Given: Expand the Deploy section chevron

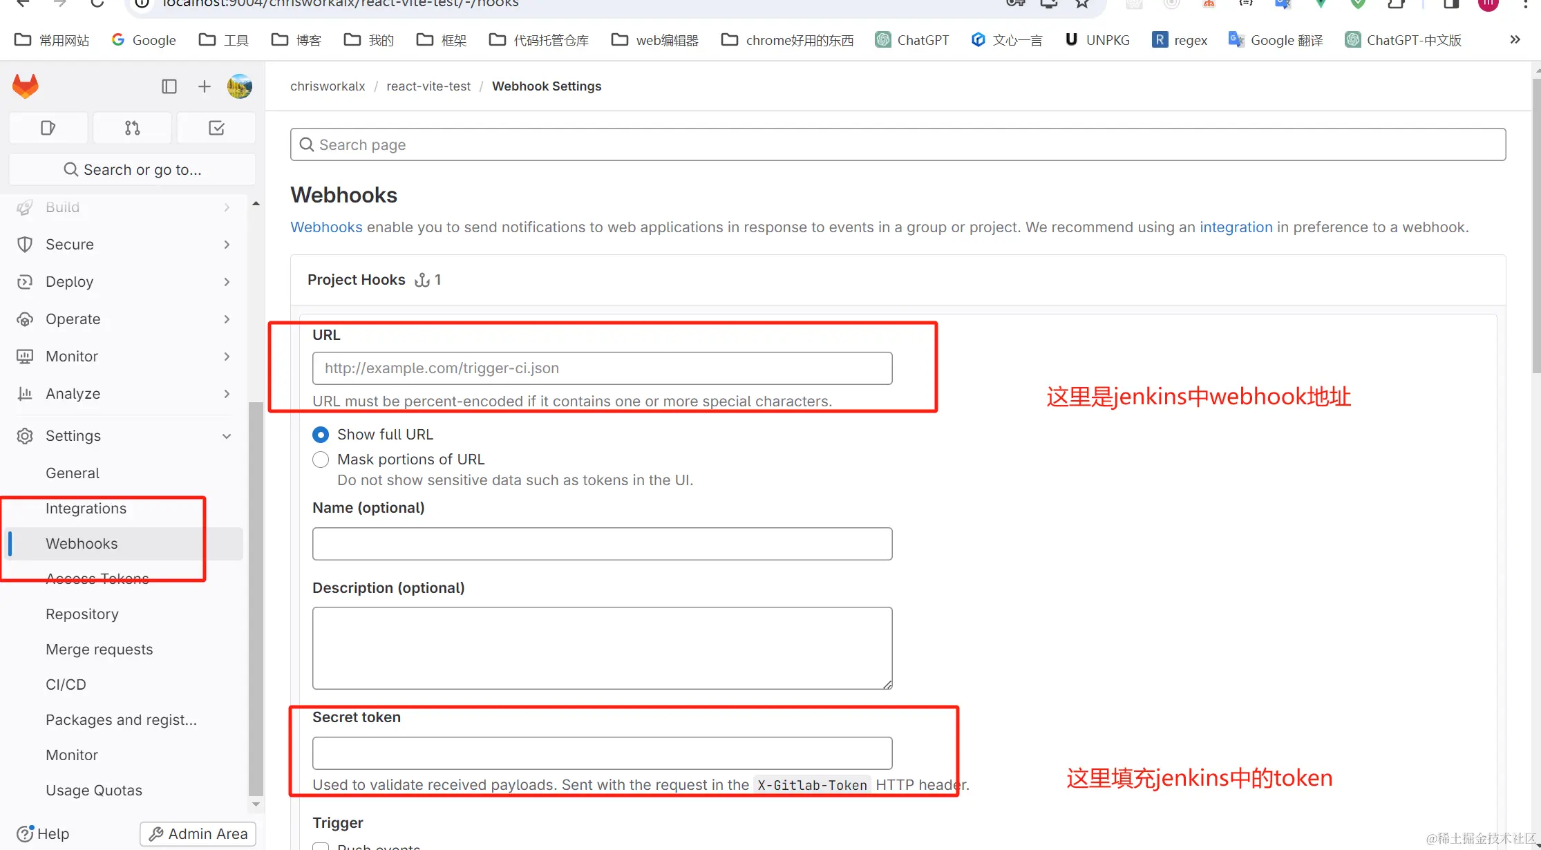Looking at the screenshot, I should (x=227, y=282).
